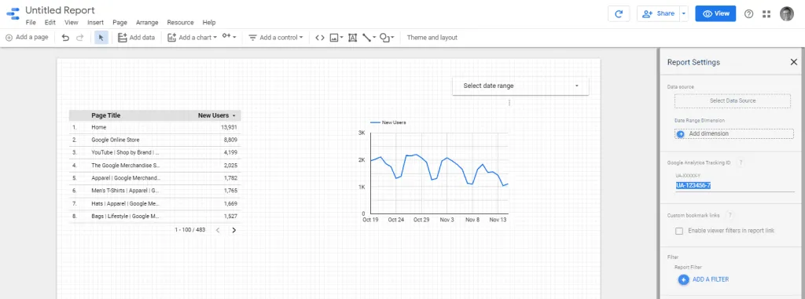Open the File menu
Image resolution: width=805 pixels, height=299 pixels.
[31, 23]
